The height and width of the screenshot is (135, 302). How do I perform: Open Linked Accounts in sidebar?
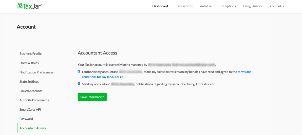(31, 91)
